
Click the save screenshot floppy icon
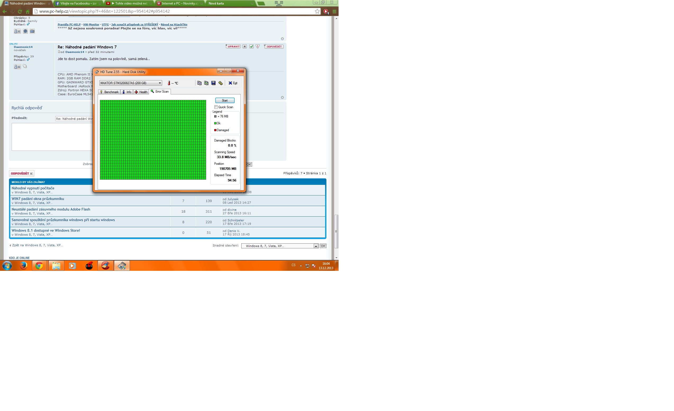[x=213, y=83]
